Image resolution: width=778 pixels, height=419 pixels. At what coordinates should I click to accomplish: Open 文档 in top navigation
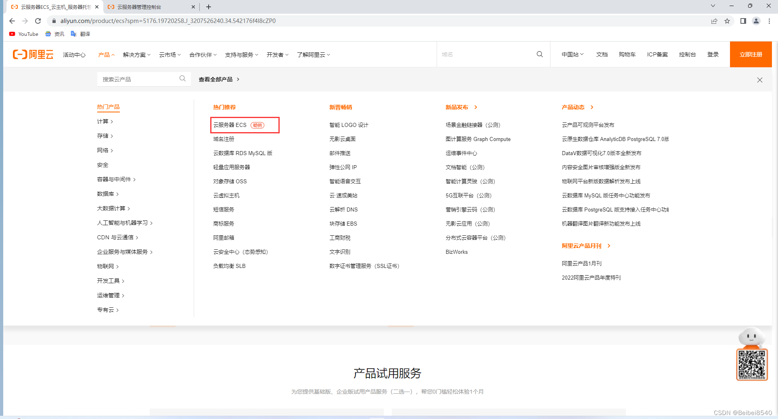[x=602, y=54]
